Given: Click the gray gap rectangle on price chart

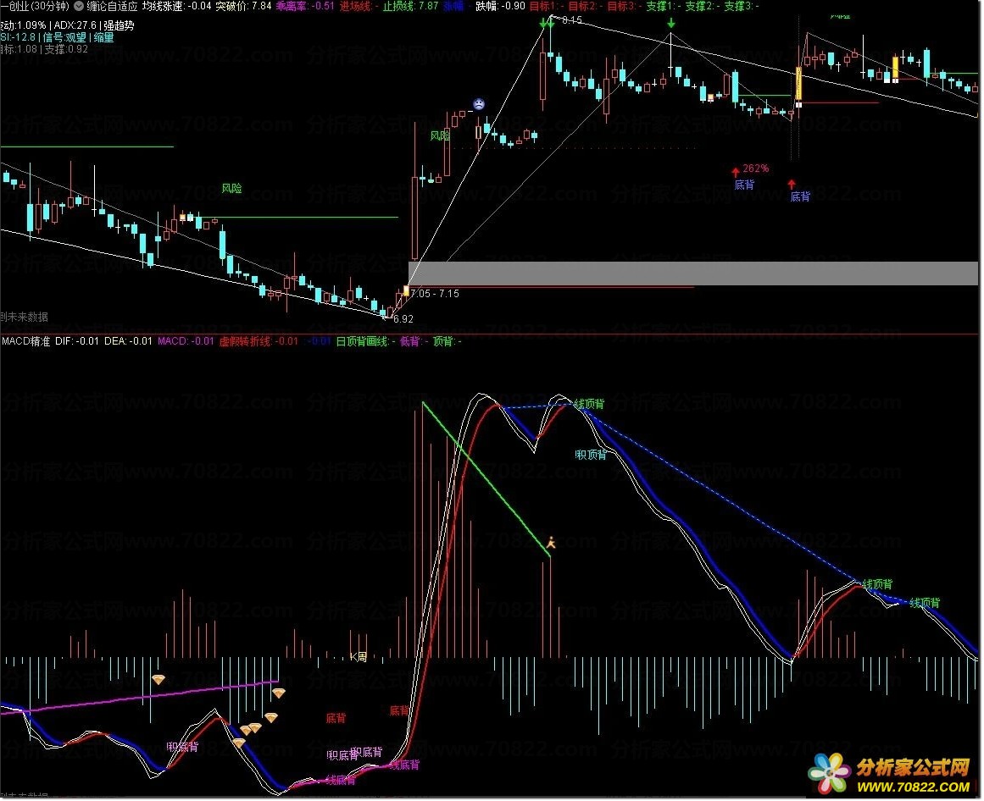Looking at the screenshot, I should coord(692,273).
